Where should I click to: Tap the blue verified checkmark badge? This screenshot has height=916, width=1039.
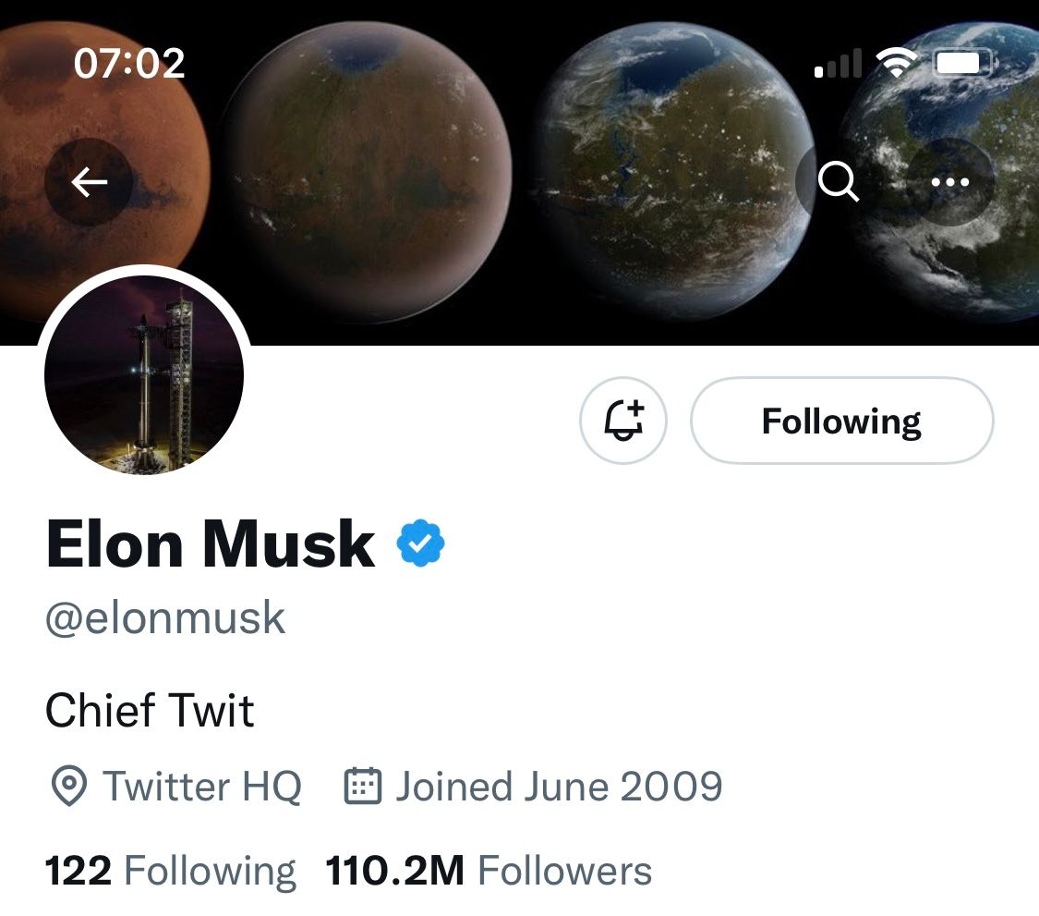420,543
